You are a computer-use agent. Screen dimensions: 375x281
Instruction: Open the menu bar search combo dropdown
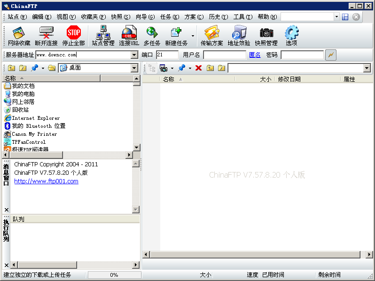click(x=336, y=17)
